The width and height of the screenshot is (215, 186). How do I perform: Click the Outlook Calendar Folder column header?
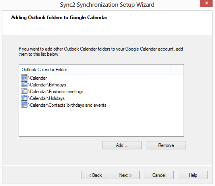point(95,70)
